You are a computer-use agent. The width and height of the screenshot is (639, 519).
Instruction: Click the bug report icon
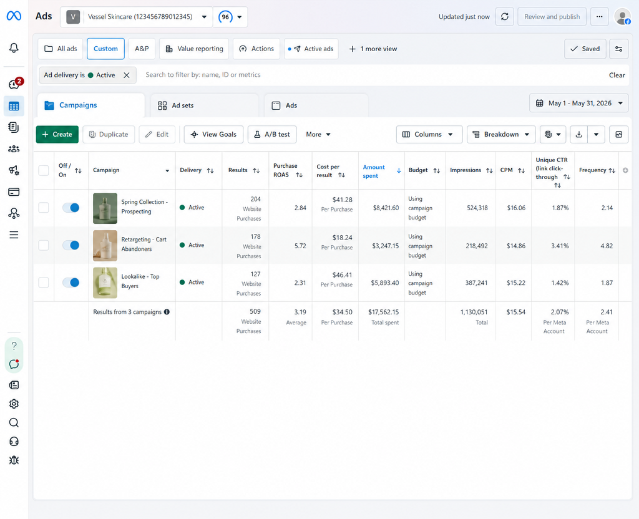coord(14,460)
